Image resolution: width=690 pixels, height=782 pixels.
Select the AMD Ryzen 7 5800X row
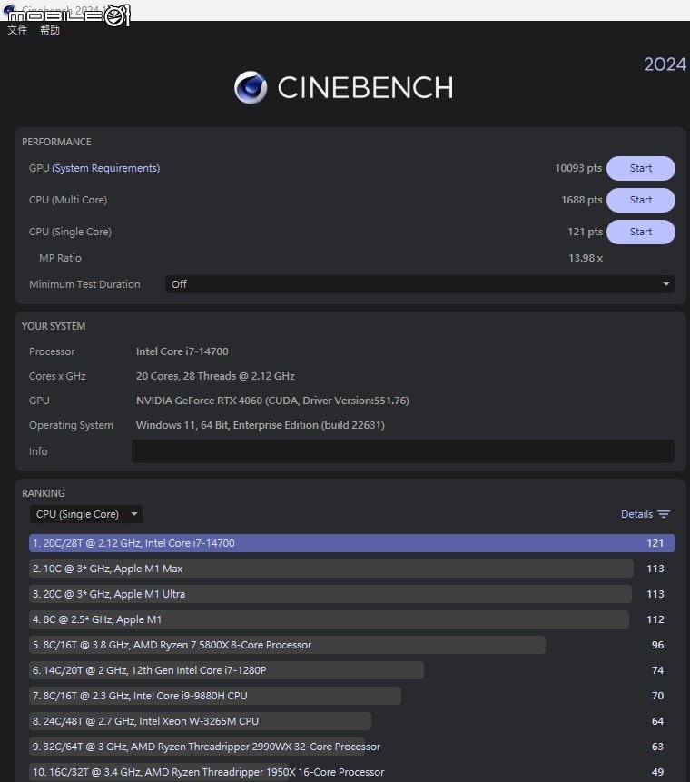point(352,645)
